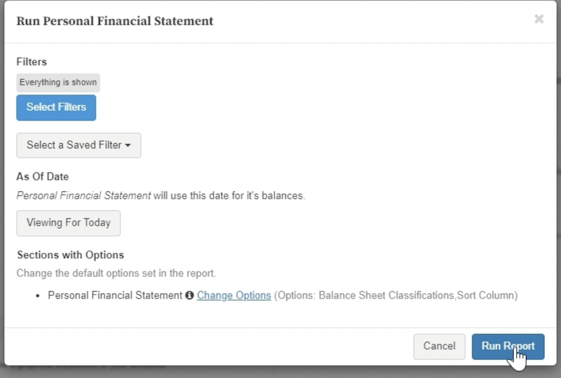Screen dimensions: 561x378
Task: Click the bullet before Personal Financial Statement
Action: [38, 296]
